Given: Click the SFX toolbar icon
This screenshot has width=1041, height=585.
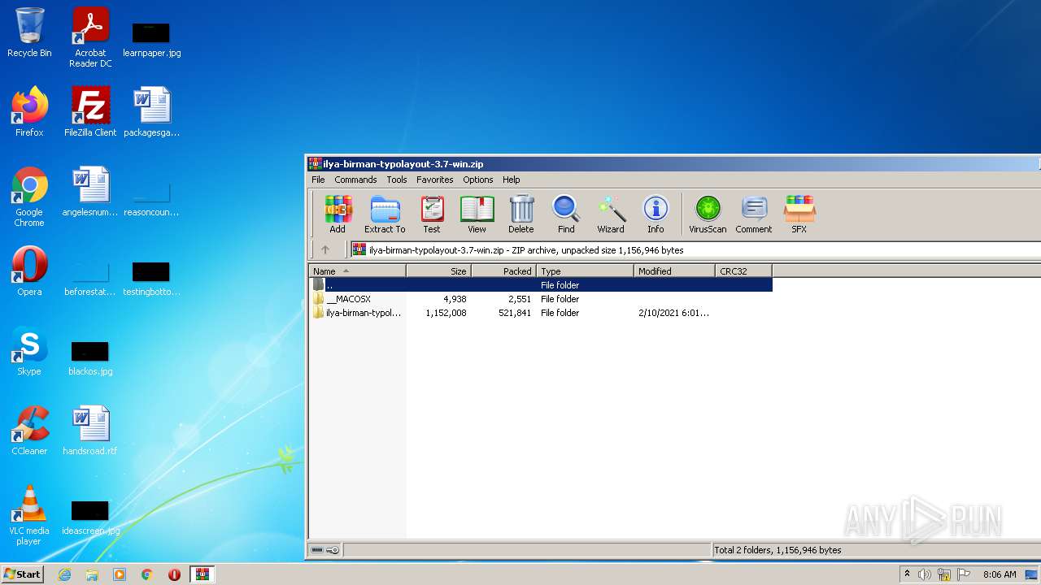Looking at the screenshot, I should [799, 214].
